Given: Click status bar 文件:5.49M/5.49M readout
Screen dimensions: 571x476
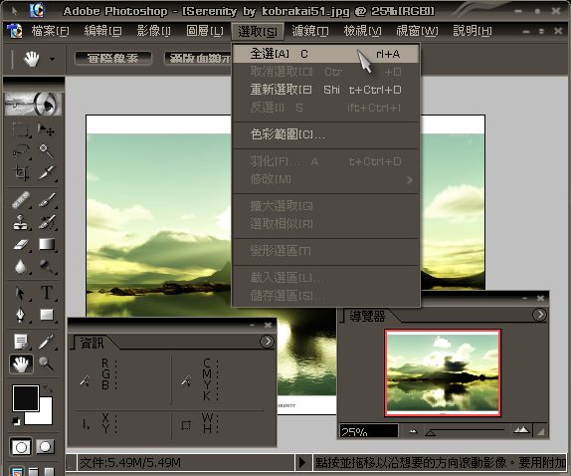Looking at the screenshot, I should click(x=186, y=463).
